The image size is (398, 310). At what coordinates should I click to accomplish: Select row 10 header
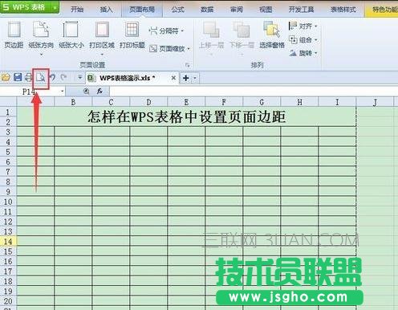(x=8, y=202)
